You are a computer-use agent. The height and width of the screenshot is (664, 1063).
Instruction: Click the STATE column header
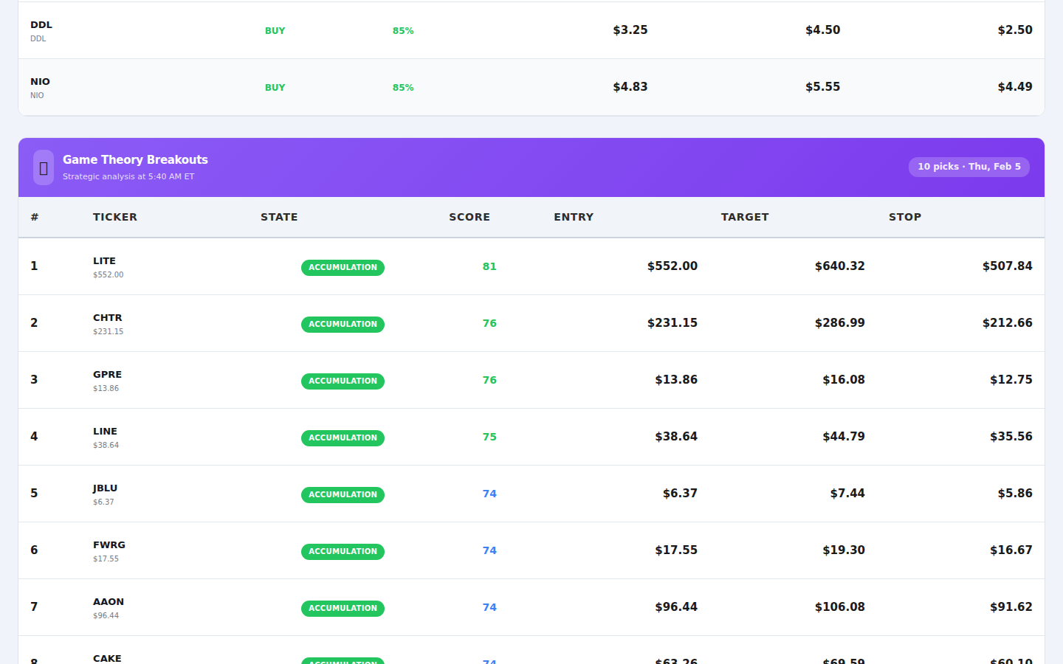pos(279,217)
